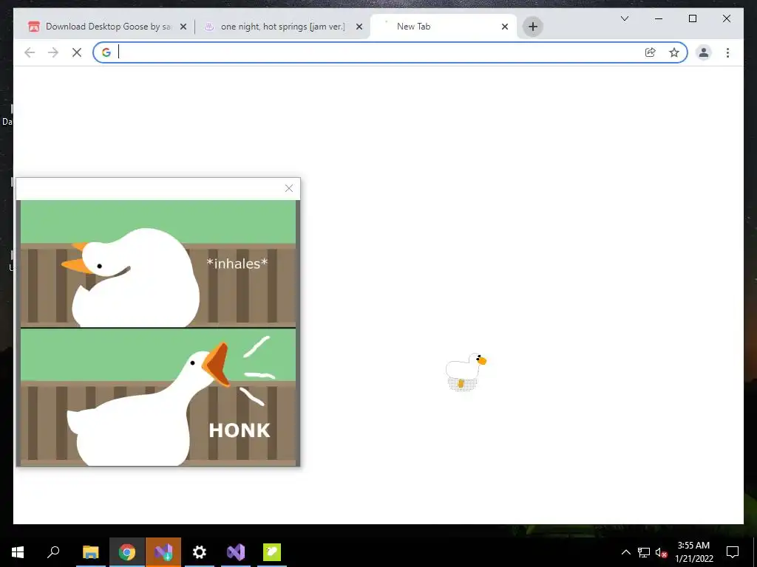
Task: Minimize the Chrome window
Action: pyautogui.click(x=659, y=18)
